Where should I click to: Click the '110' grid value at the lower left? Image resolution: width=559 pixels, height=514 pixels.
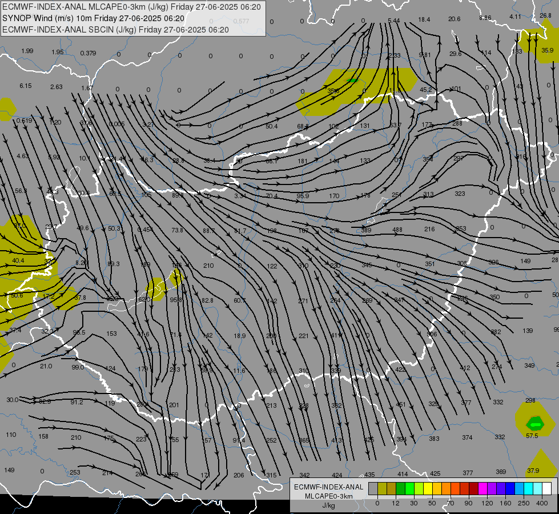[11, 435]
